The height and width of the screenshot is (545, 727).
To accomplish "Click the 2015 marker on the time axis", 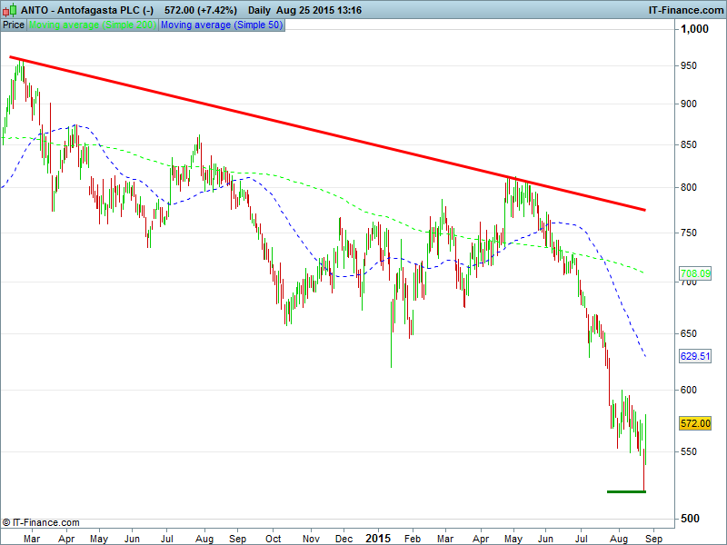I will point(376,538).
